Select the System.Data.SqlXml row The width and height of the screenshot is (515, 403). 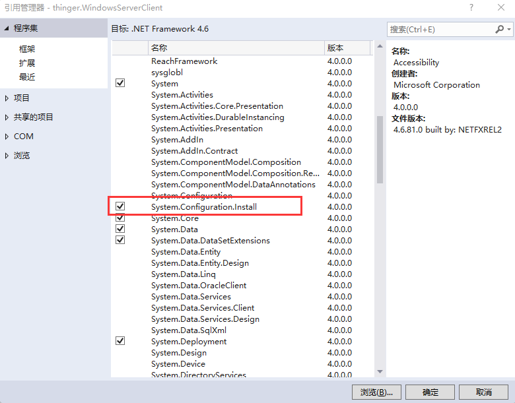[242, 330]
